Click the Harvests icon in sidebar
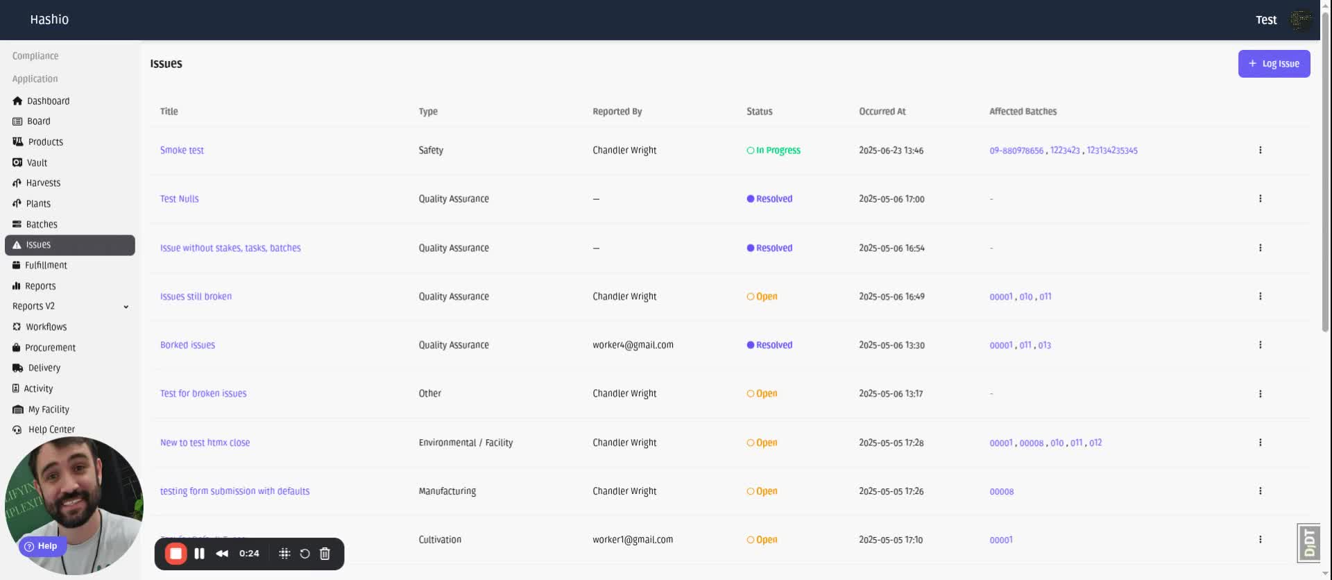1332x580 pixels. [17, 183]
